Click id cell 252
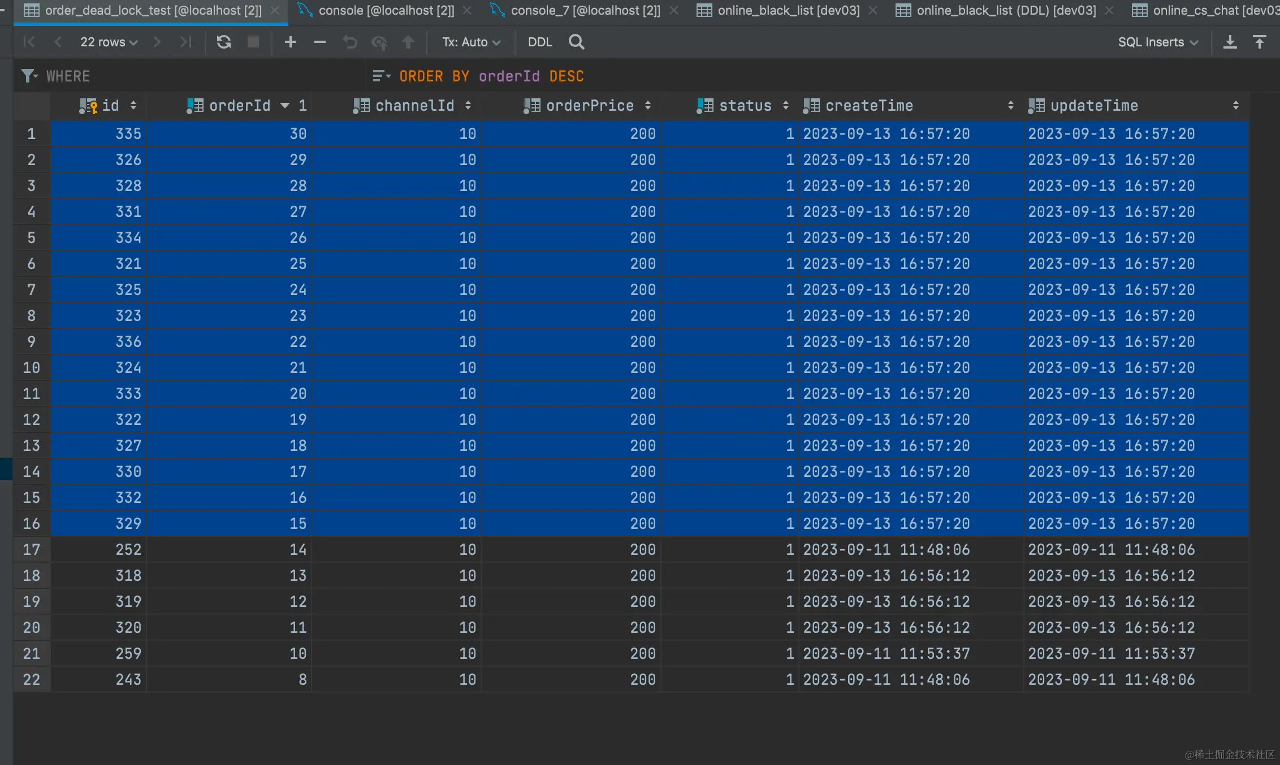The width and height of the screenshot is (1280, 765). [99, 550]
